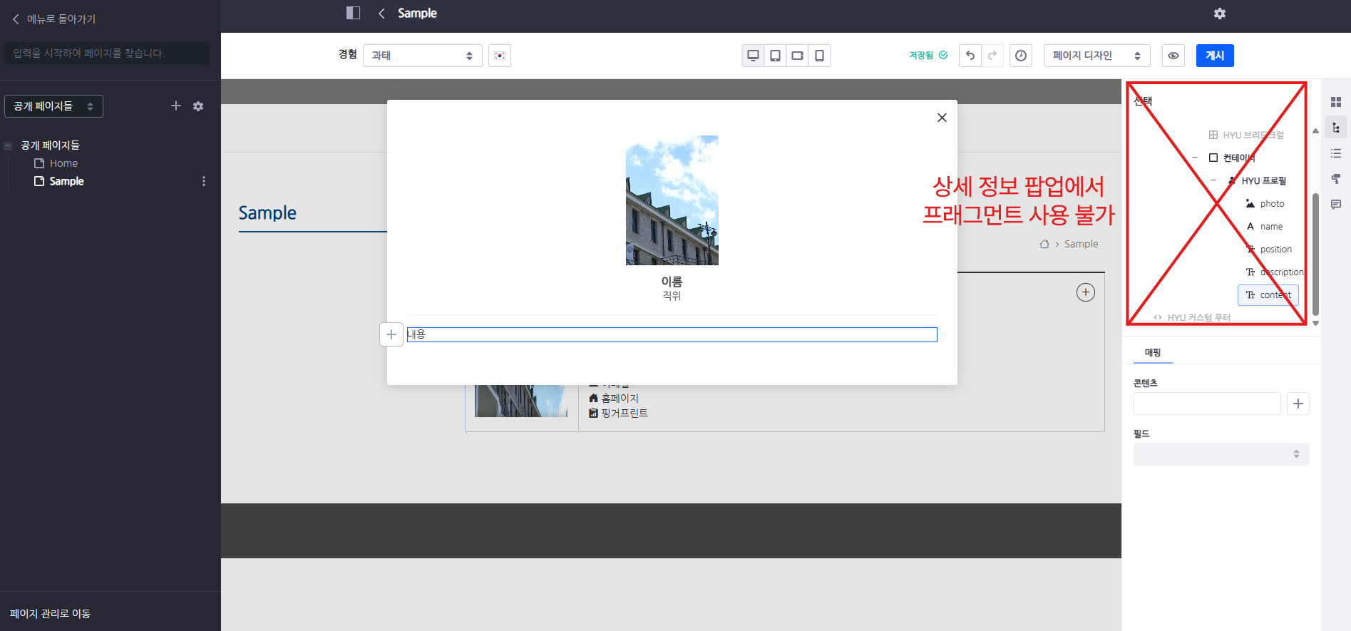
Task: Open the page design options paint roller
Action: pyautogui.click(x=1335, y=179)
